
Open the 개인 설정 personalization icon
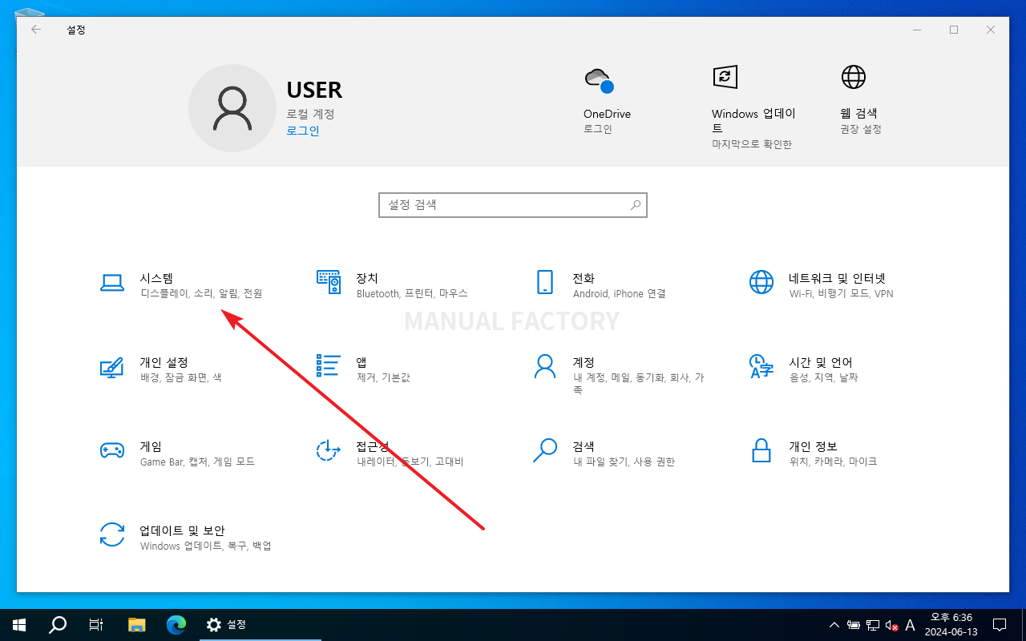[x=111, y=366]
